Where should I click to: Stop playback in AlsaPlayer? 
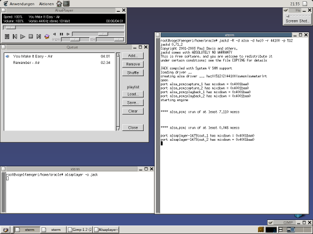pyautogui.click(x=31, y=37)
